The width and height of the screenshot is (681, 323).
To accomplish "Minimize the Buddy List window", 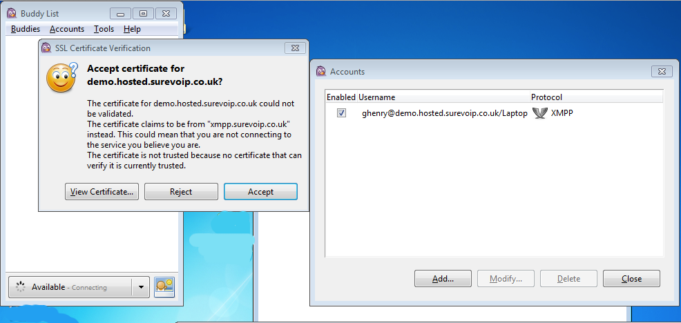I will 120,14.
